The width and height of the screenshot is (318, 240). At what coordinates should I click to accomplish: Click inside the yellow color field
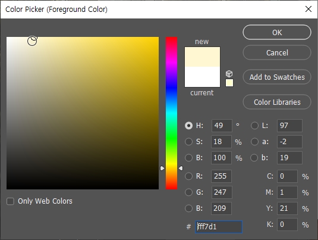(83, 113)
